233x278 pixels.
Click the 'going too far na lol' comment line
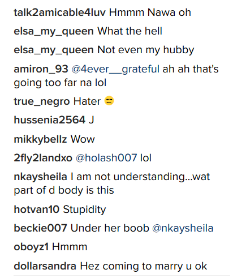click(60, 83)
